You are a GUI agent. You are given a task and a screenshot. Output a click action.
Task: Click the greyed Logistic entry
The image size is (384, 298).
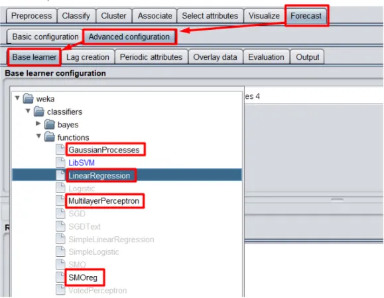[x=82, y=188]
